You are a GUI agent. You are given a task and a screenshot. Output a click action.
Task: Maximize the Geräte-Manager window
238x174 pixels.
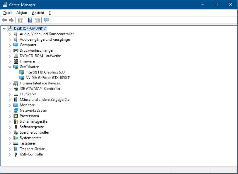click(x=216, y=5)
